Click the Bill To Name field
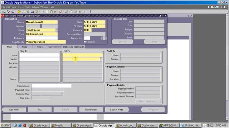Screen dimensions: 229x128 point(83,55)
